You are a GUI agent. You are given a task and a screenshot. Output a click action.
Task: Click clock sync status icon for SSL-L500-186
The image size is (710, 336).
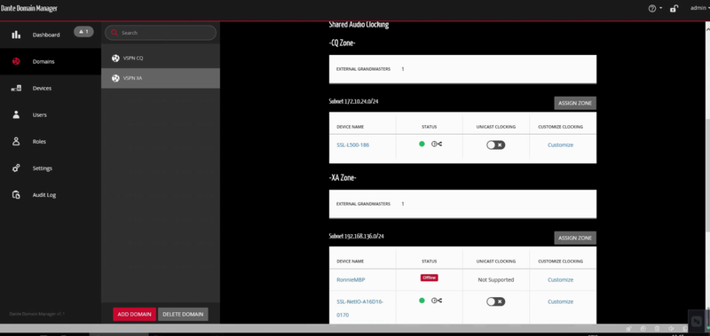[x=437, y=145]
